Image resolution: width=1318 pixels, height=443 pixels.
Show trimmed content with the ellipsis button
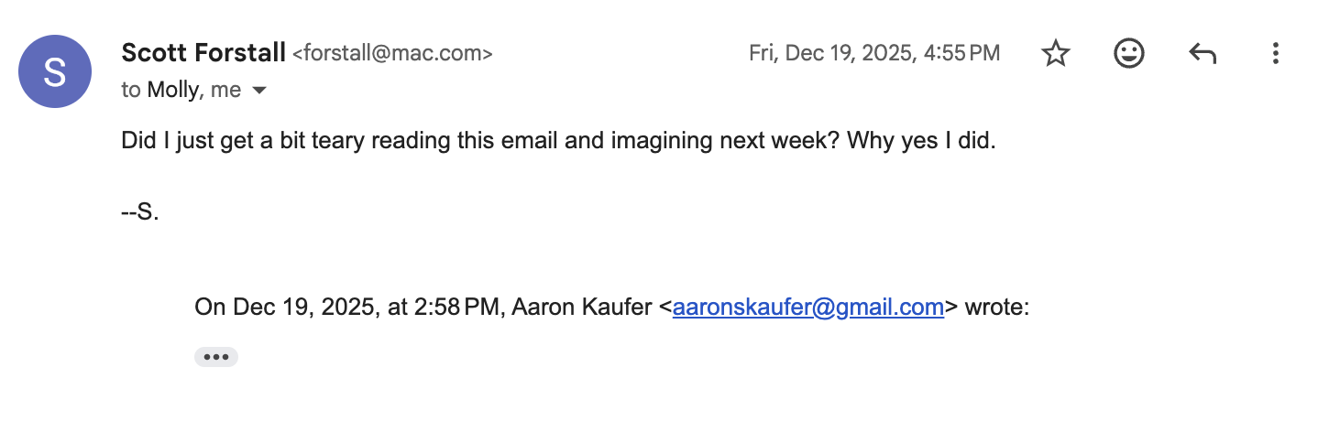(x=216, y=357)
